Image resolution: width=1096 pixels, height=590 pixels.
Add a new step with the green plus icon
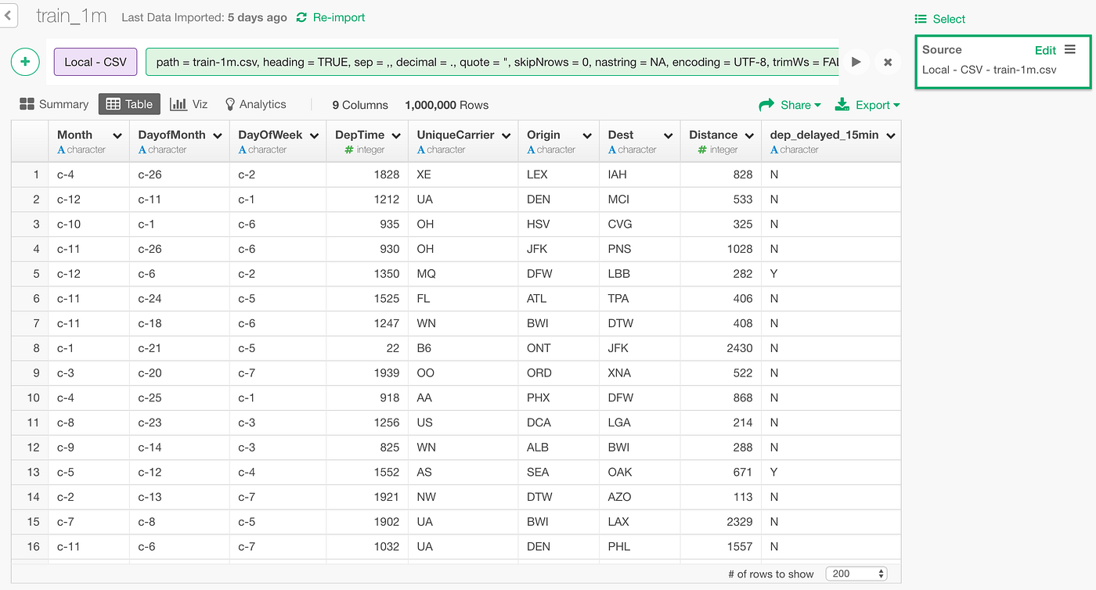(24, 62)
